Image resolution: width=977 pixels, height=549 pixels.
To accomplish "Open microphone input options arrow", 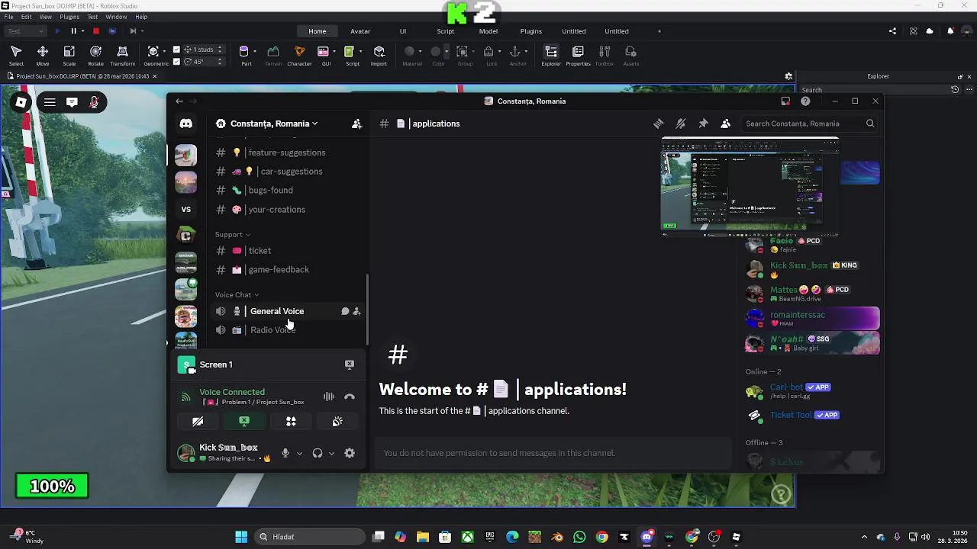I will pos(299,453).
